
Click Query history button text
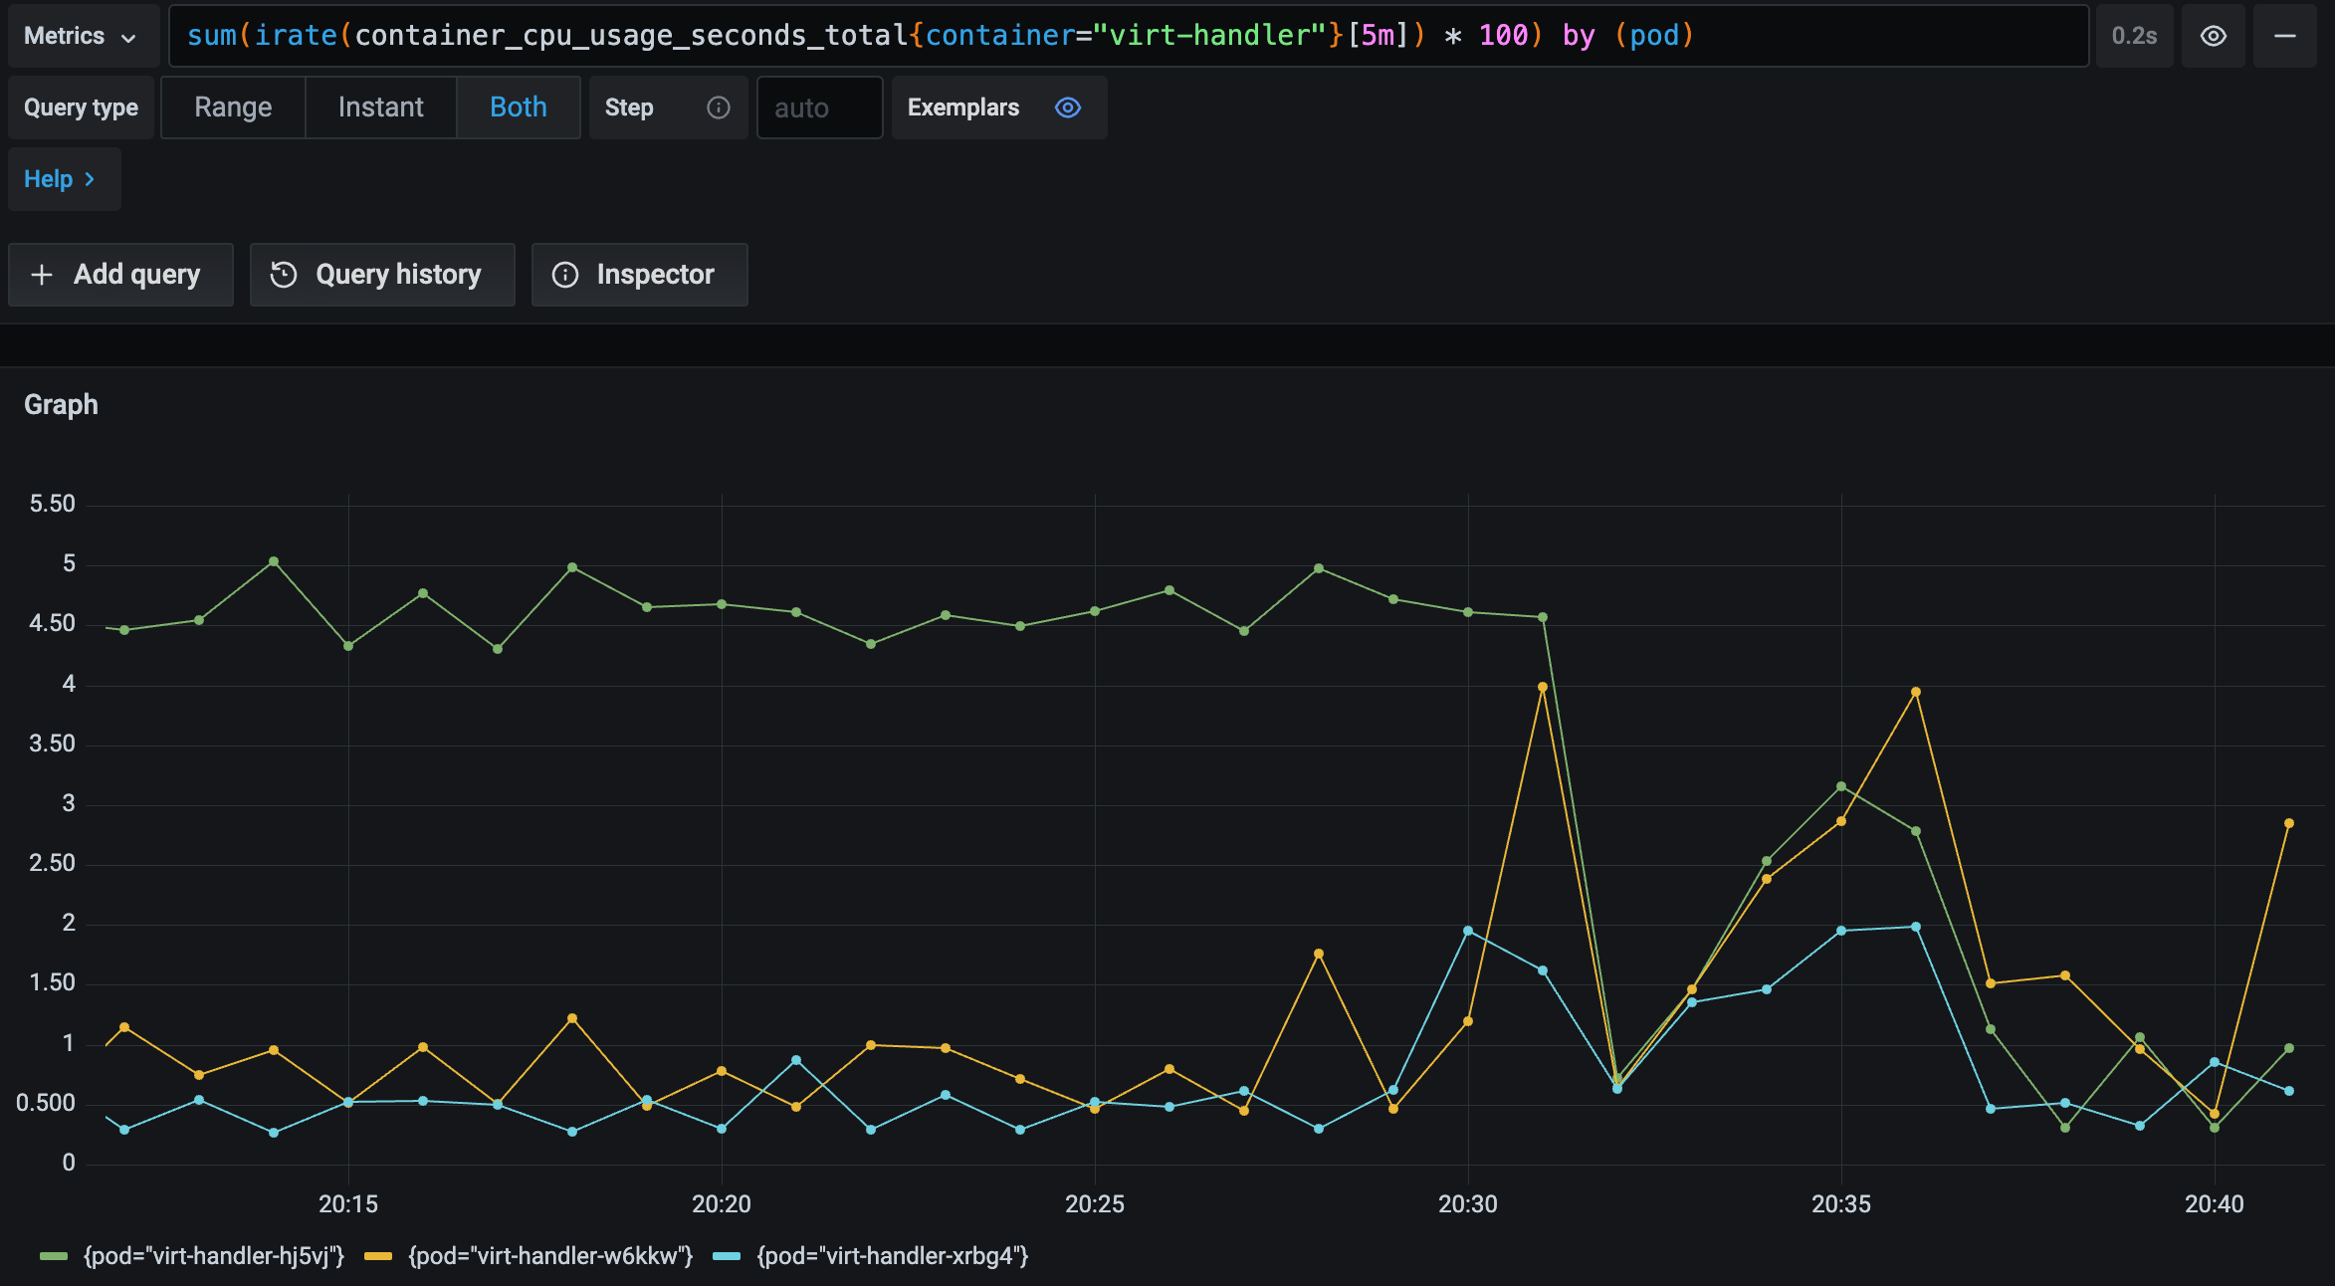[398, 275]
